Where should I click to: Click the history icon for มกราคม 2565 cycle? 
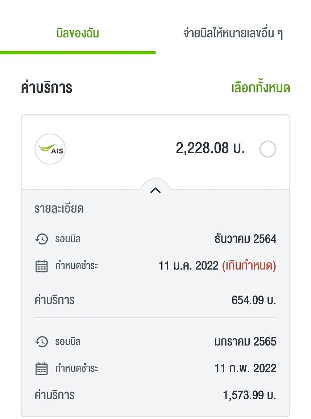[x=41, y=342]
